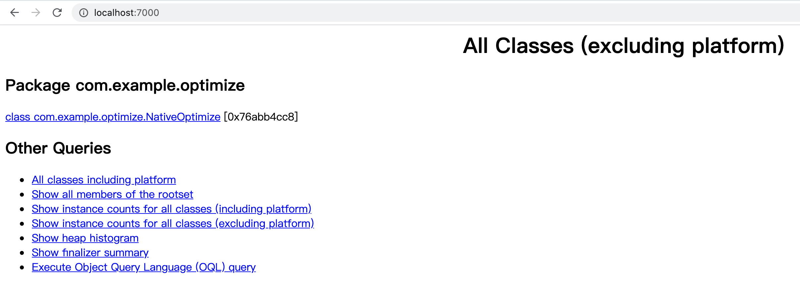Open Show finalizer summary link
The width and height of the screenshot is (800, 286).
click(x=90, y=253)
